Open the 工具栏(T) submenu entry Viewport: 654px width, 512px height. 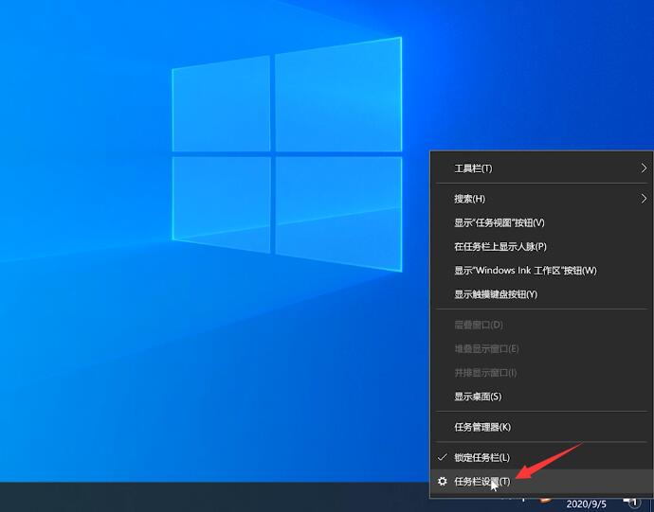[541, 168]
